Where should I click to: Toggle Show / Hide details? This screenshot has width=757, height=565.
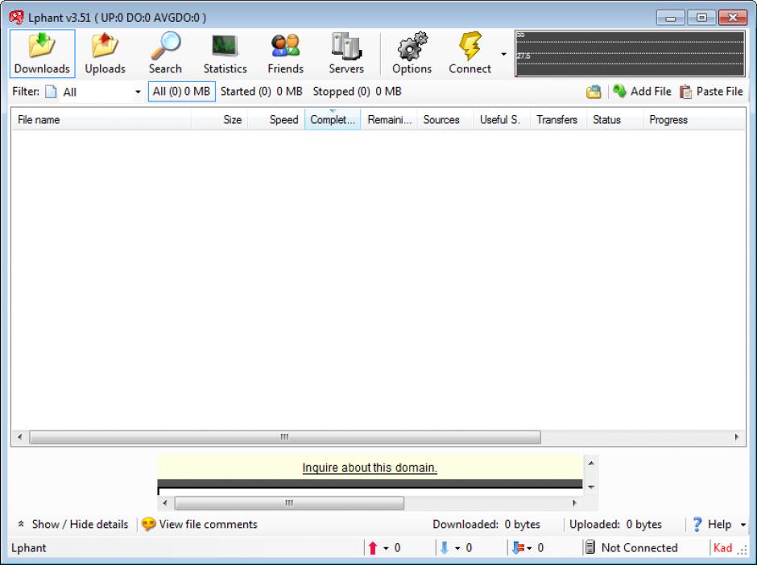pyautogui.click(x=72, y=524)
